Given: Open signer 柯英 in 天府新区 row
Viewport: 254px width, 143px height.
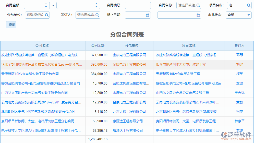Looking at the screenshot, I should point(239,74).
